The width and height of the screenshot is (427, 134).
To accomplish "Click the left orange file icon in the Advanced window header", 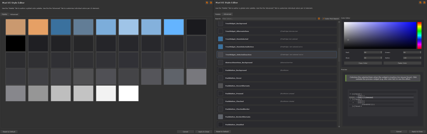I will click(420, 3).
